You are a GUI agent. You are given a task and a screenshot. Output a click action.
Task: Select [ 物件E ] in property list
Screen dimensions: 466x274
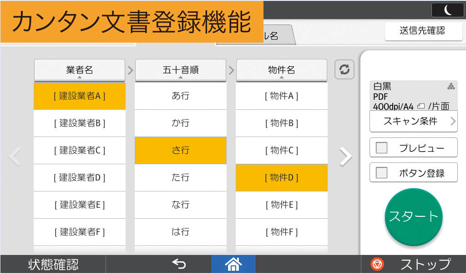point(281,205)
